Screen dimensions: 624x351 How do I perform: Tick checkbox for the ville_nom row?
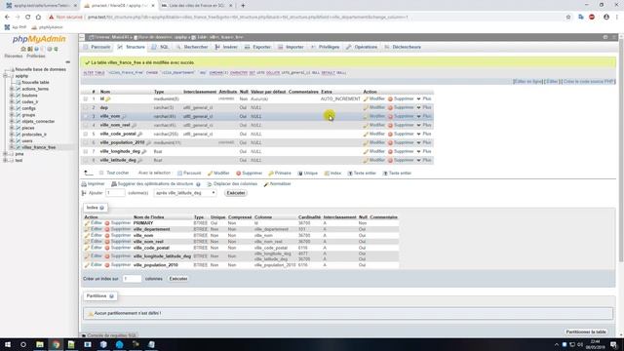pyautogui.click(x=86, y=116)
